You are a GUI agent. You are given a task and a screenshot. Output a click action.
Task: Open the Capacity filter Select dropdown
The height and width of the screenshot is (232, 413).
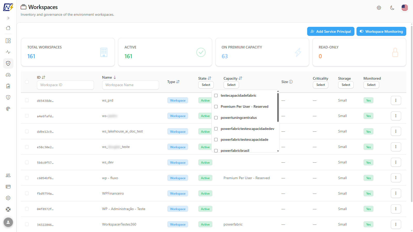point(231,85)
